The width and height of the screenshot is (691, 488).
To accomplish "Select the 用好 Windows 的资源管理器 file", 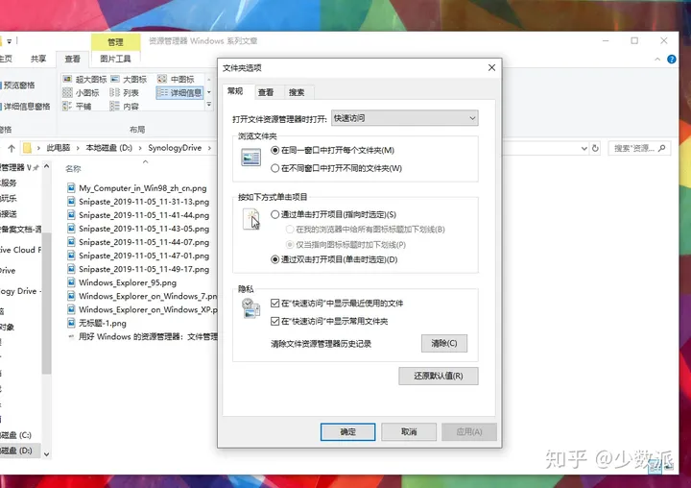I will [x=142, y=336].
